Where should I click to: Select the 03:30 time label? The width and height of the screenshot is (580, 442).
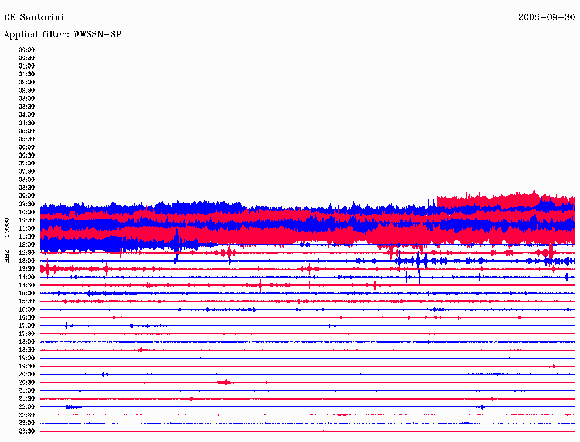tap(27, 107)
